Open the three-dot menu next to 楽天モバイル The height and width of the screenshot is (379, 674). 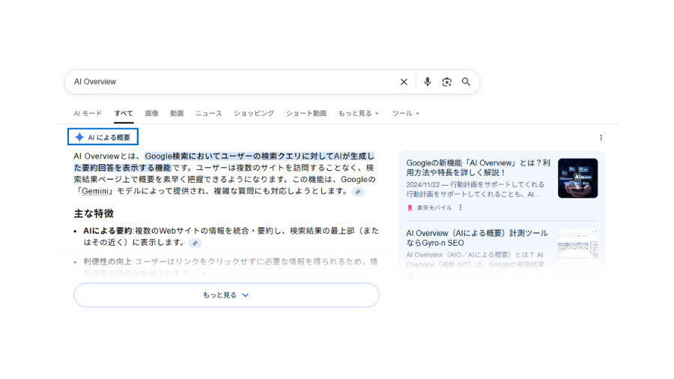pos(461,207)
